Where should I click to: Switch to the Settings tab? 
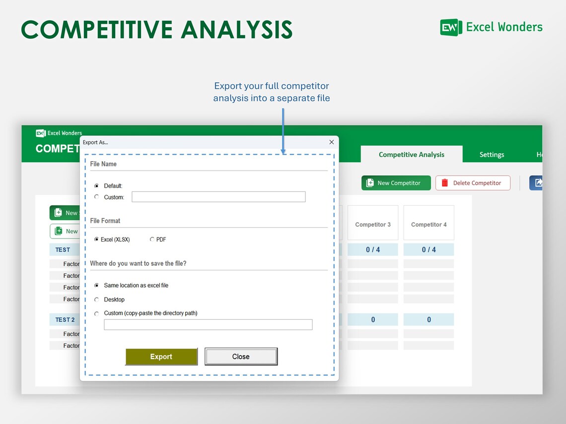[x=491, y=154]
